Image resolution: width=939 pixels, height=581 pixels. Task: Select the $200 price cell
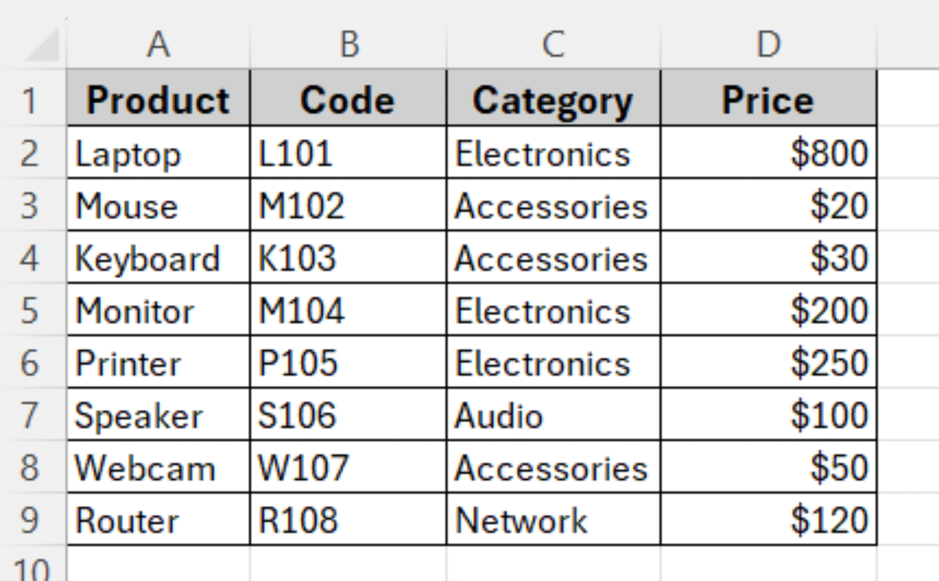coord(768,310)
